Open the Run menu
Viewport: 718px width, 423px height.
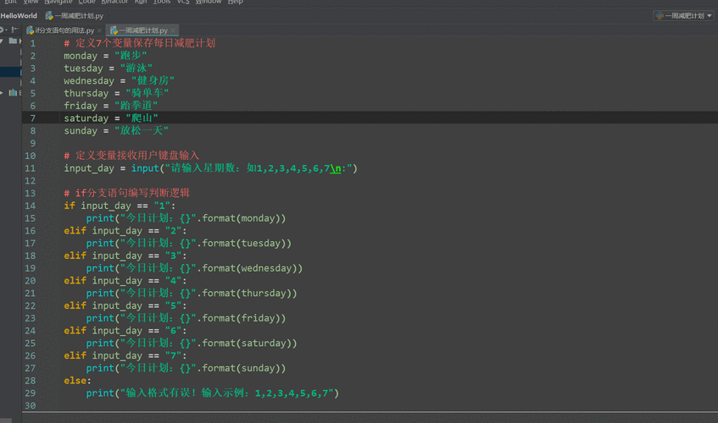pyautogui.click(x=141, y=2)
